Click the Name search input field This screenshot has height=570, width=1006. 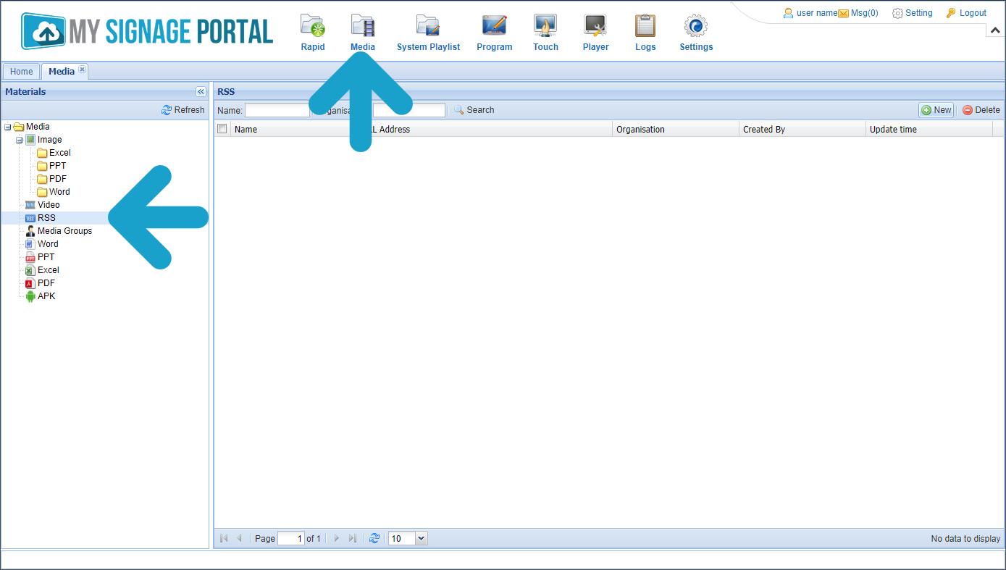tap(277, 110)
